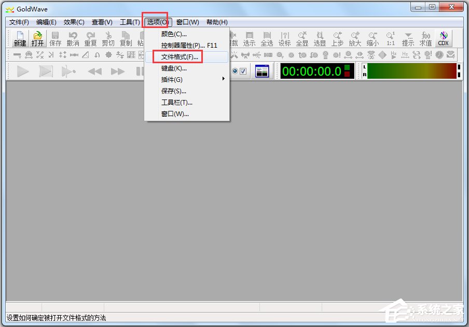The height and width of the screenshot is (327, 469).
Task: Open the 查看(V) menu
Action: tap(102, 22)
